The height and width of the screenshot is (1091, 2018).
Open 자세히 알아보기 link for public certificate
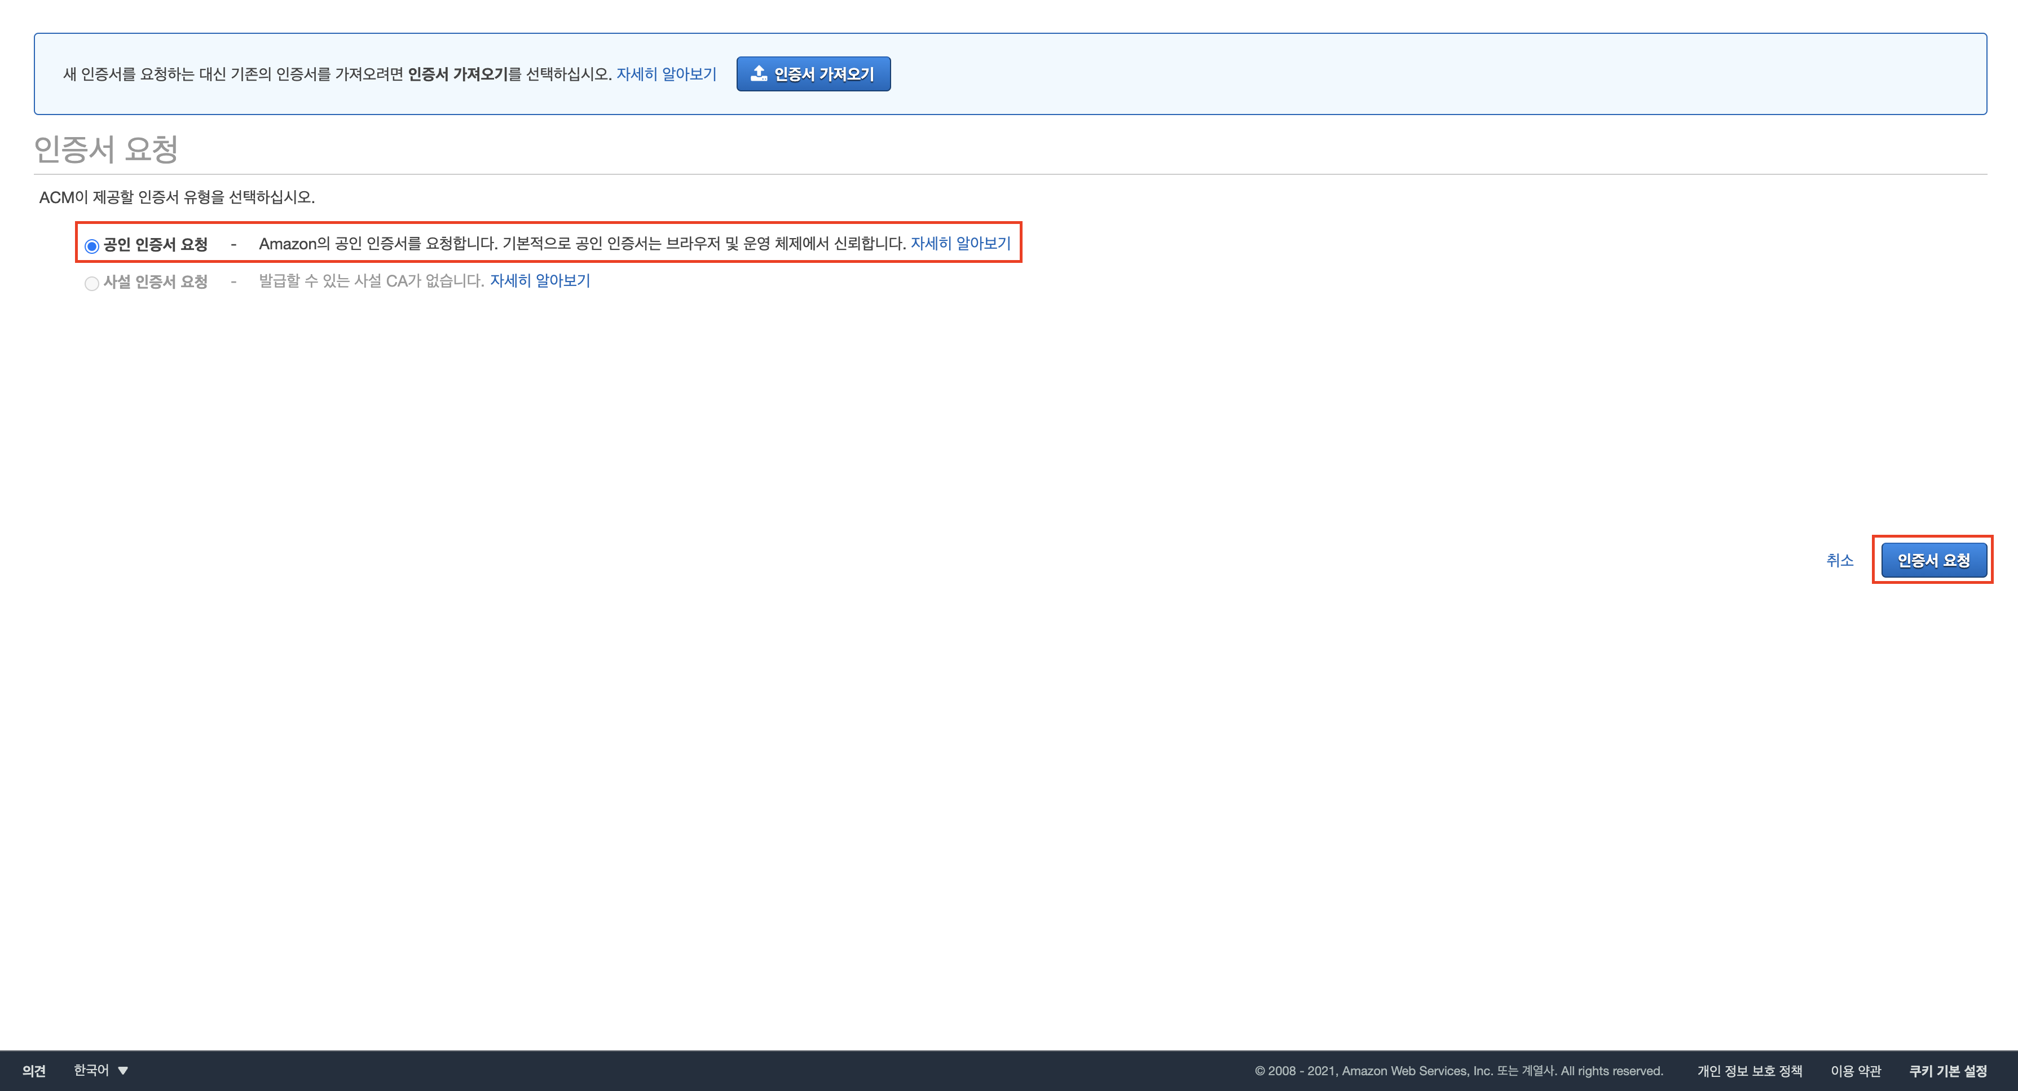click(960, 244)
